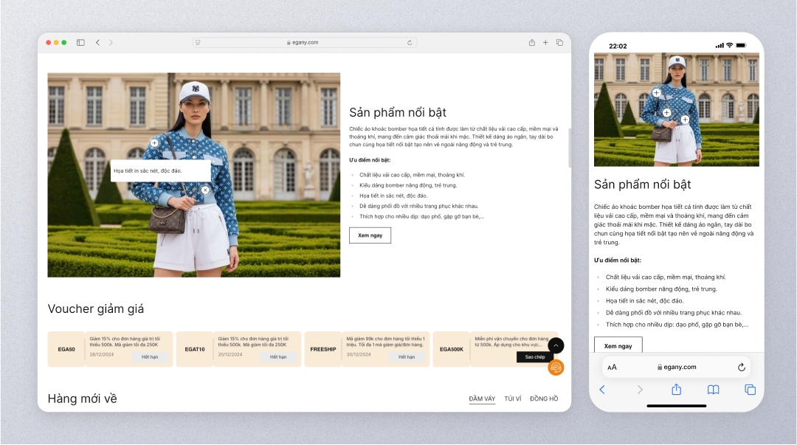Viewport: 797px width, 445px height.
Task: Open the Share icon in the desktop toolbar
Action: [x=531, y=43]
